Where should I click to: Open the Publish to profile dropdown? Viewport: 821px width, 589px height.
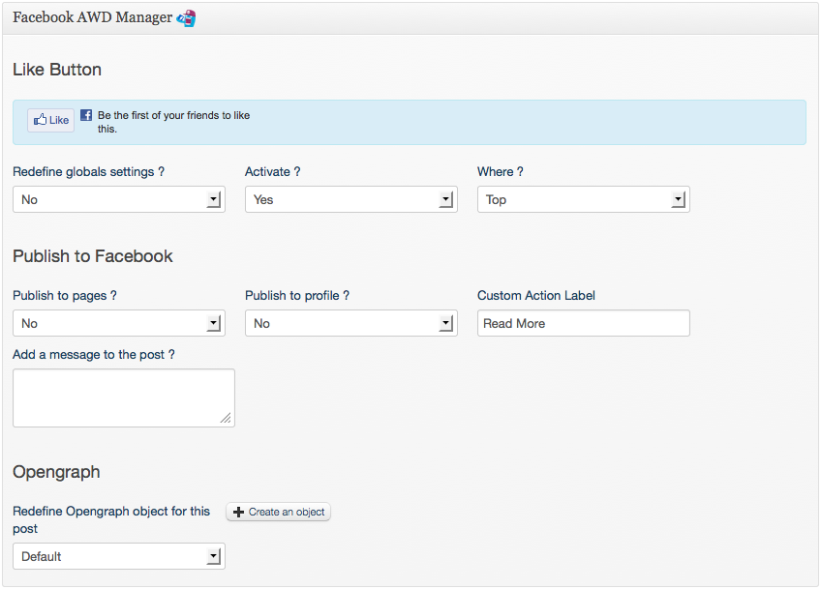pyautogui.click(x=350, y=324)
